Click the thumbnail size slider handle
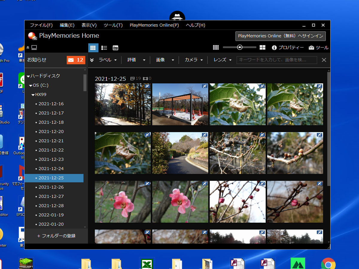 [239, 47]
